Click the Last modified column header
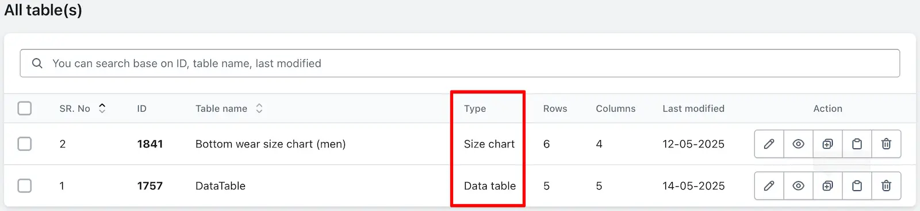Screen dimensions: 920x211 click(x=693, y=108)
